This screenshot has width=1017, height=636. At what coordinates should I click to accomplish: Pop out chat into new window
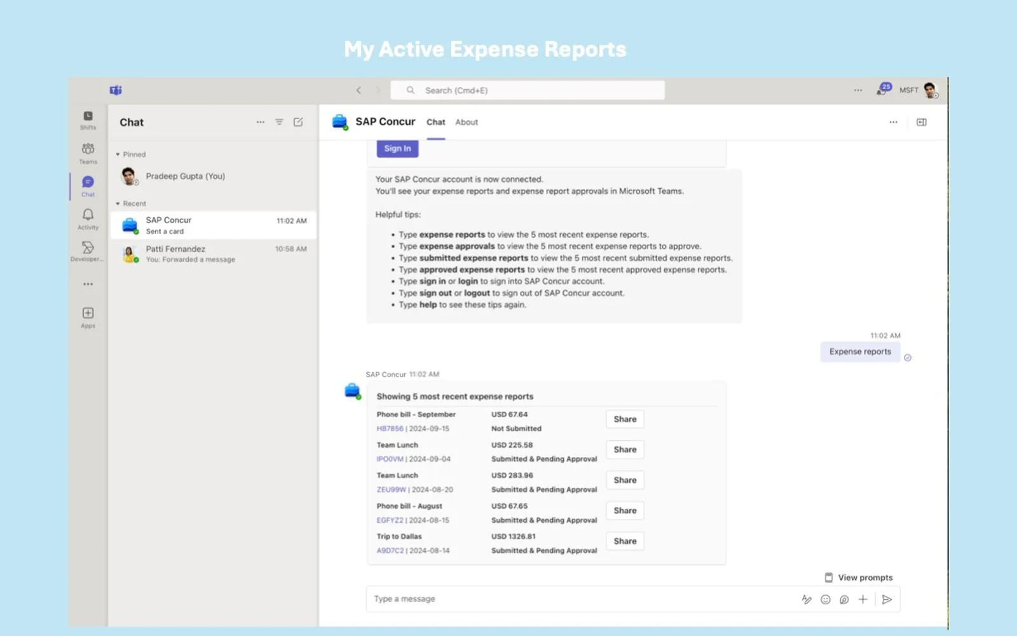922,122
